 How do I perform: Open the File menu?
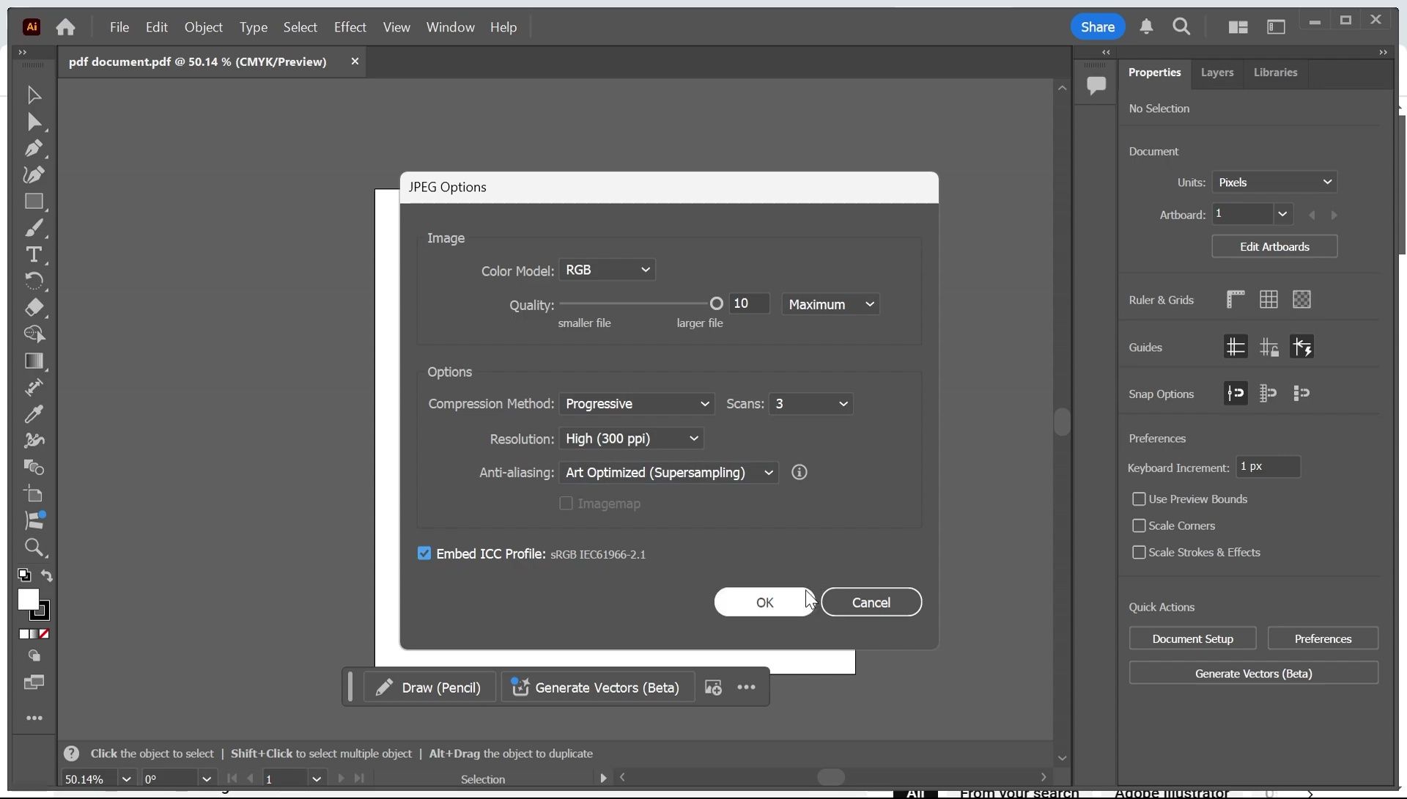click(x=119, y=27)
